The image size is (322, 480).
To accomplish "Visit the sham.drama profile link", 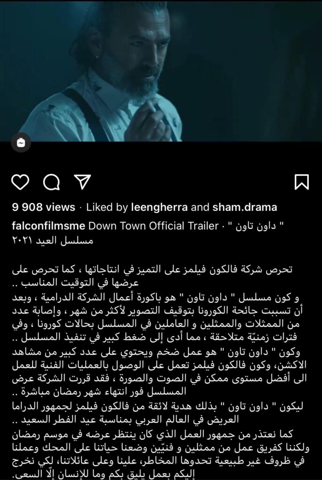I will [x=245, y=207].
